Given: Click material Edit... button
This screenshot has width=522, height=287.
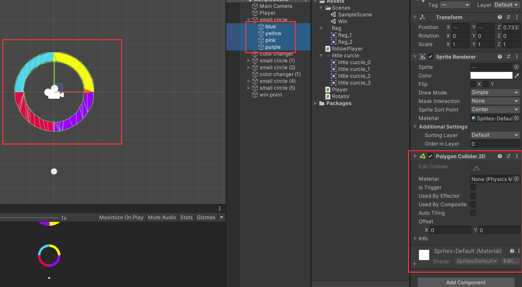Looking at the screenshot, I should [x=510, y=261].
